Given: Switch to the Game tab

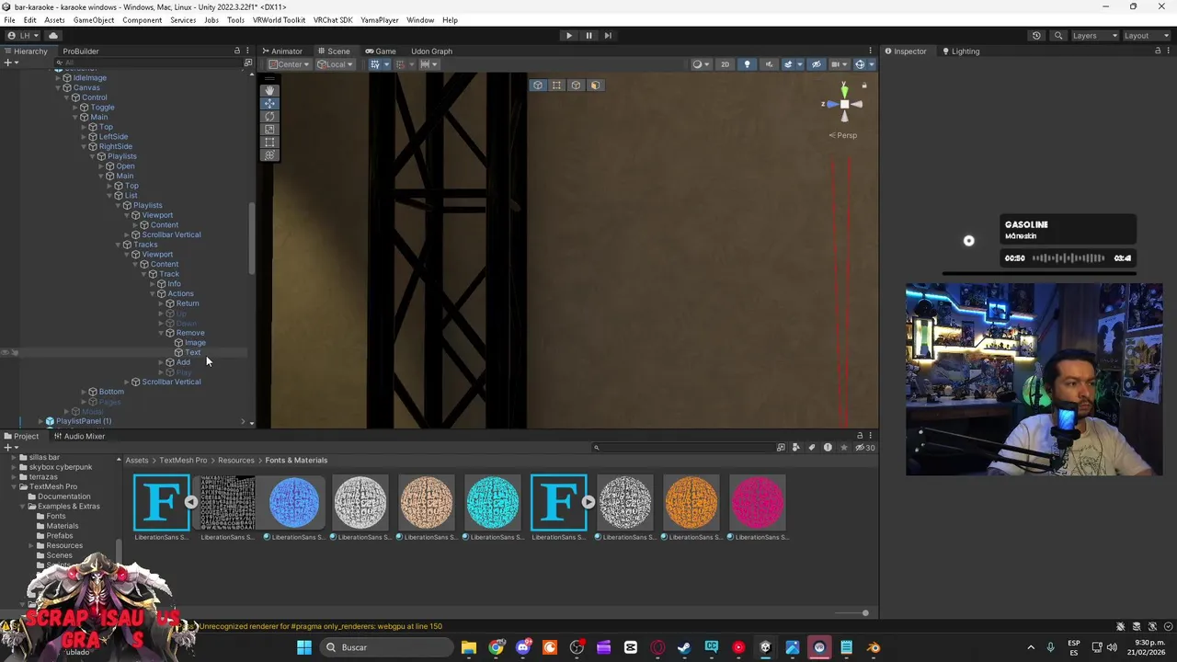Looking at the screenshot, I should [381, 51].
